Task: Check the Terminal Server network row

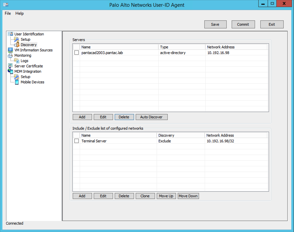Action: 76,141
